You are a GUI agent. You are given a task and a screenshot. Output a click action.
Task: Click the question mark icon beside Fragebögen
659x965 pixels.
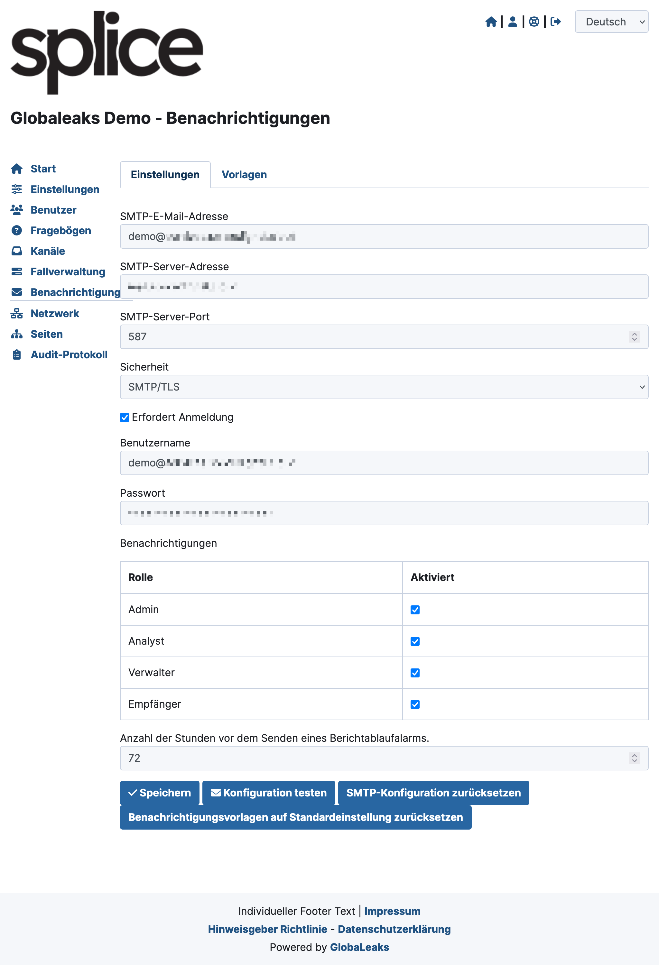[17, 230]
